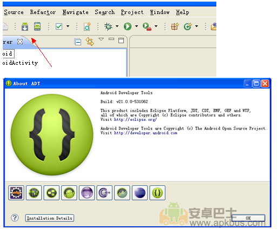Click the New Java Class icon

188,26
